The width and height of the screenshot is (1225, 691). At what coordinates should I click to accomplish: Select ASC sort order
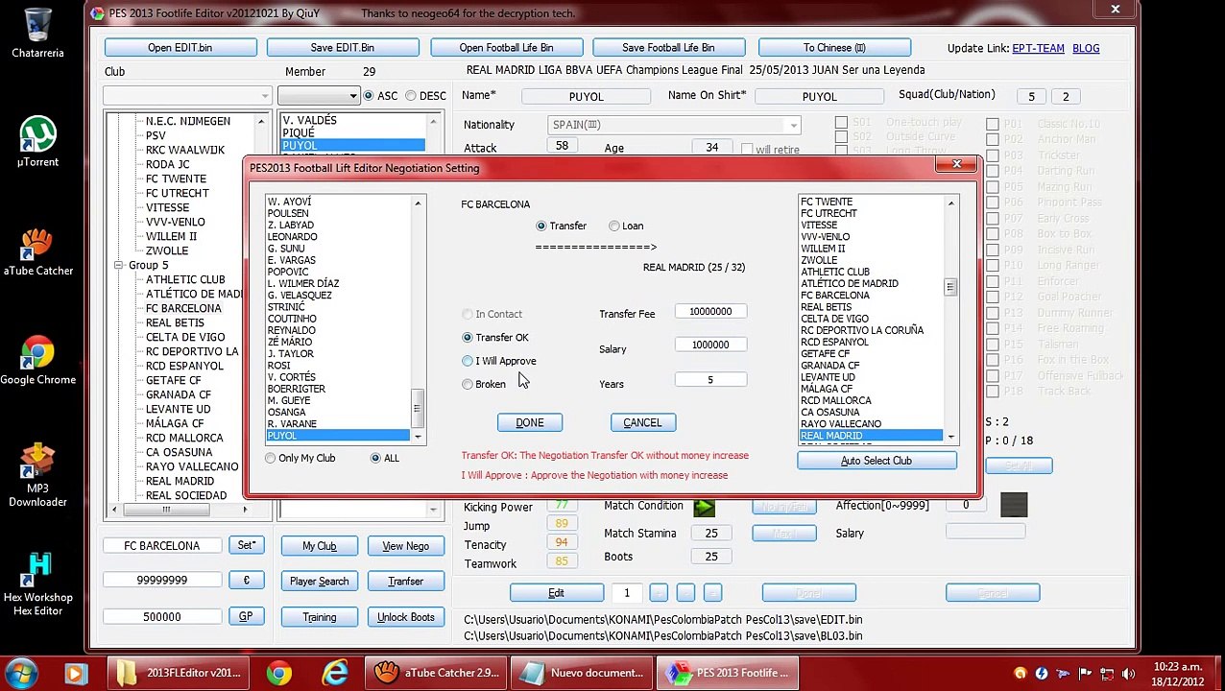[x=380, y=96]
